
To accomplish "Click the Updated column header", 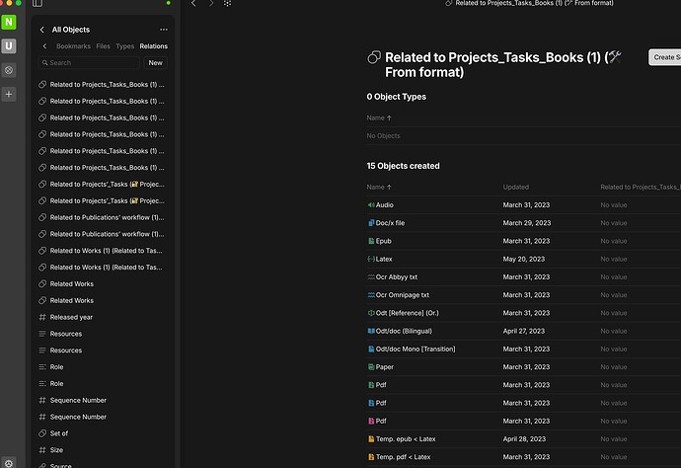I will (x=515, y=187).
